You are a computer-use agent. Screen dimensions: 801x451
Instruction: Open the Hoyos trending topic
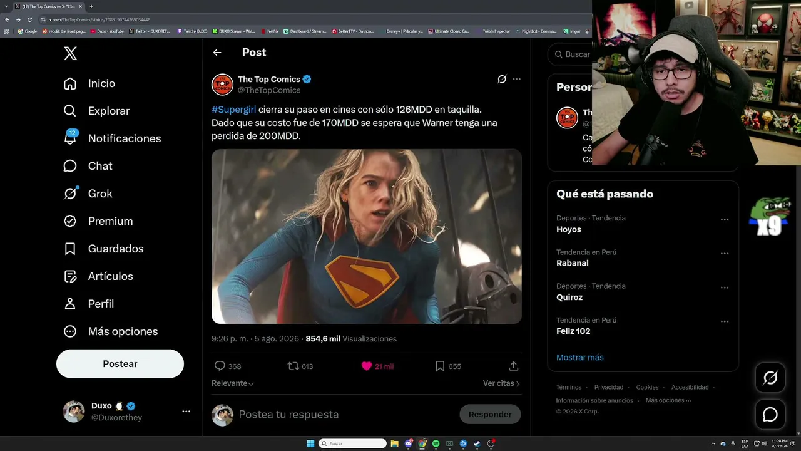569,229
